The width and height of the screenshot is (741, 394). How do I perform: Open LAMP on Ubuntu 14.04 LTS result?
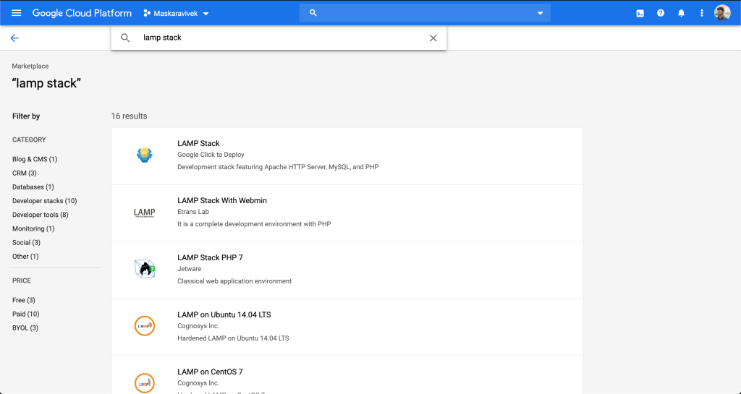224,314
